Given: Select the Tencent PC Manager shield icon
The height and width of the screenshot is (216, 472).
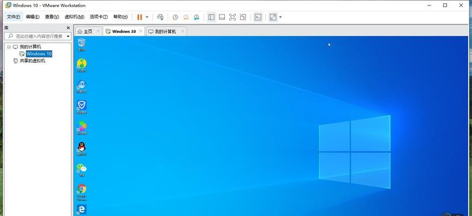Looking at the screenshot, I should (82, 107).
